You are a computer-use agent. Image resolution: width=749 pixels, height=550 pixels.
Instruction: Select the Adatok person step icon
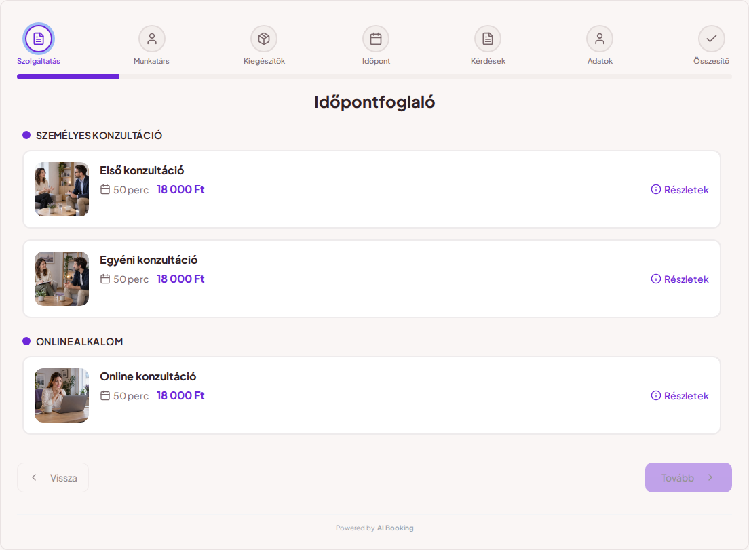tap(600, 39)
